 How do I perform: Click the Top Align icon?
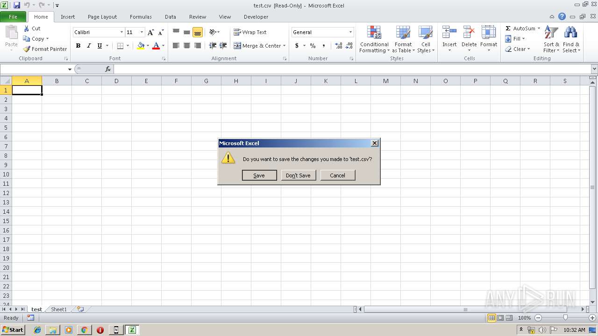[x=176, y=32]
